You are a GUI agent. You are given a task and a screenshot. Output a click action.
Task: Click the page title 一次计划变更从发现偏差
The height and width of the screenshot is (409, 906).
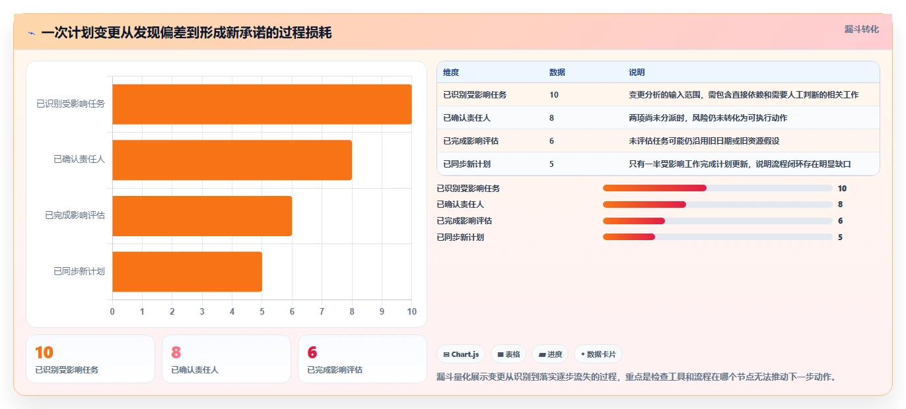tap(186, 33)
